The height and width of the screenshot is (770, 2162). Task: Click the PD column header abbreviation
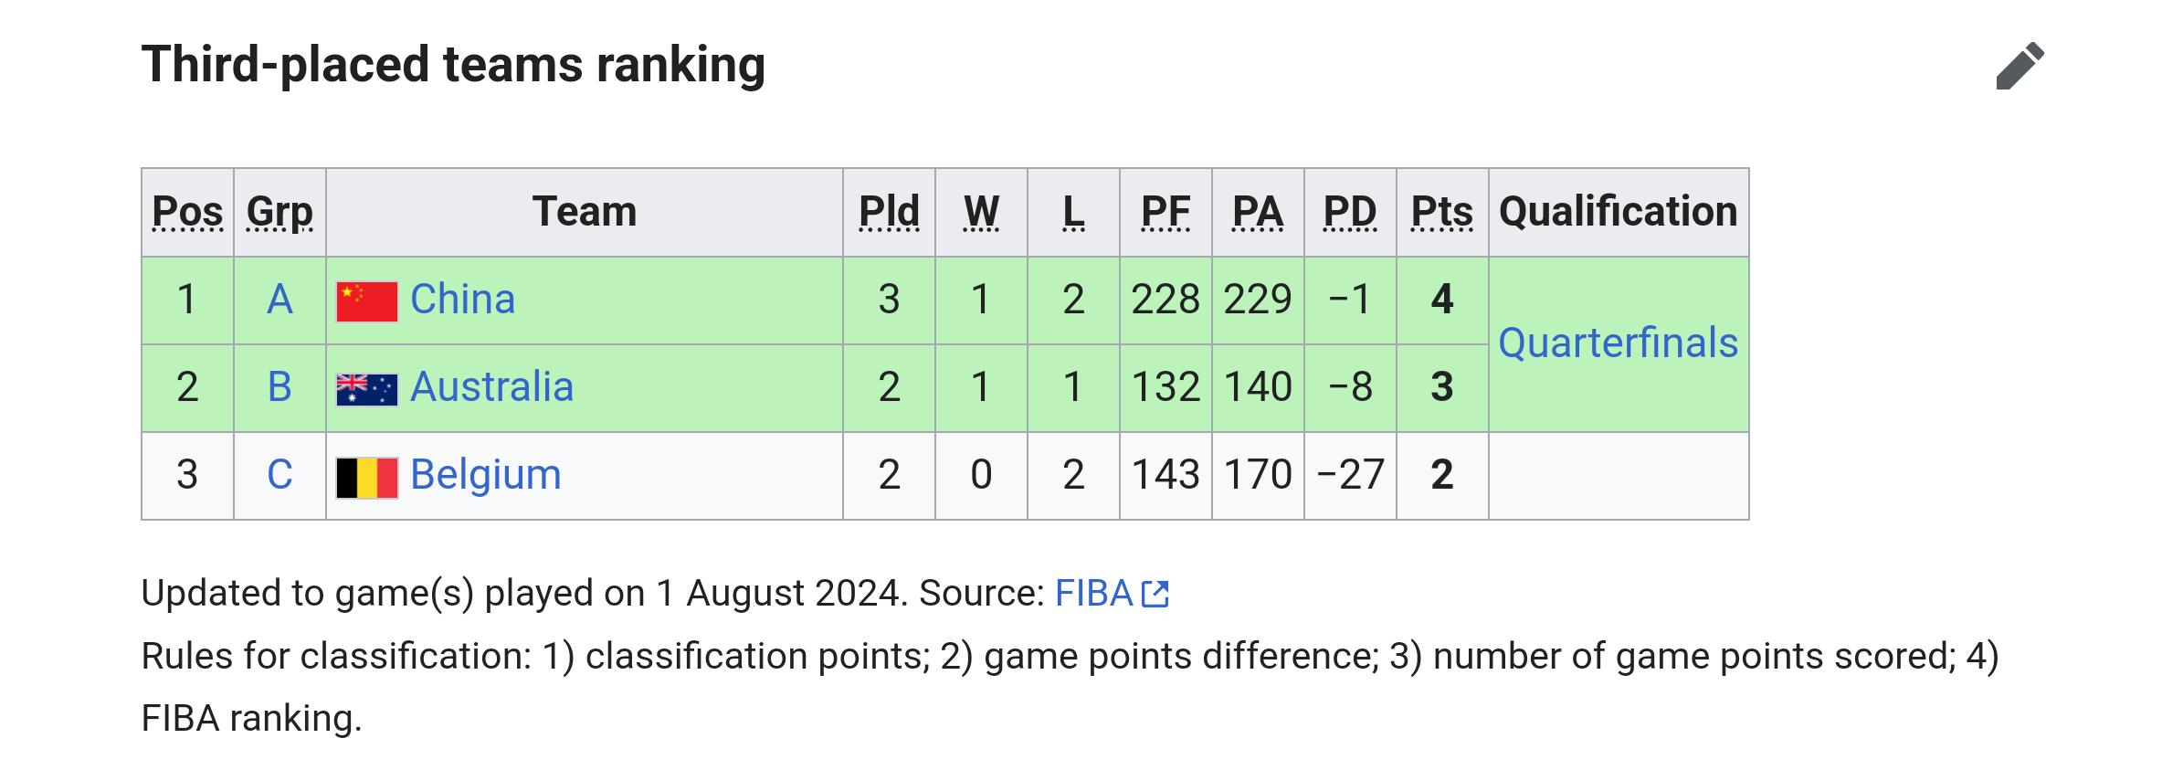coord(1350,212)
